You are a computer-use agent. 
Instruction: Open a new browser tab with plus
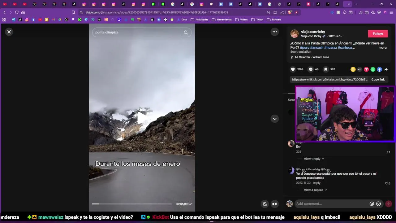(356, 4)
